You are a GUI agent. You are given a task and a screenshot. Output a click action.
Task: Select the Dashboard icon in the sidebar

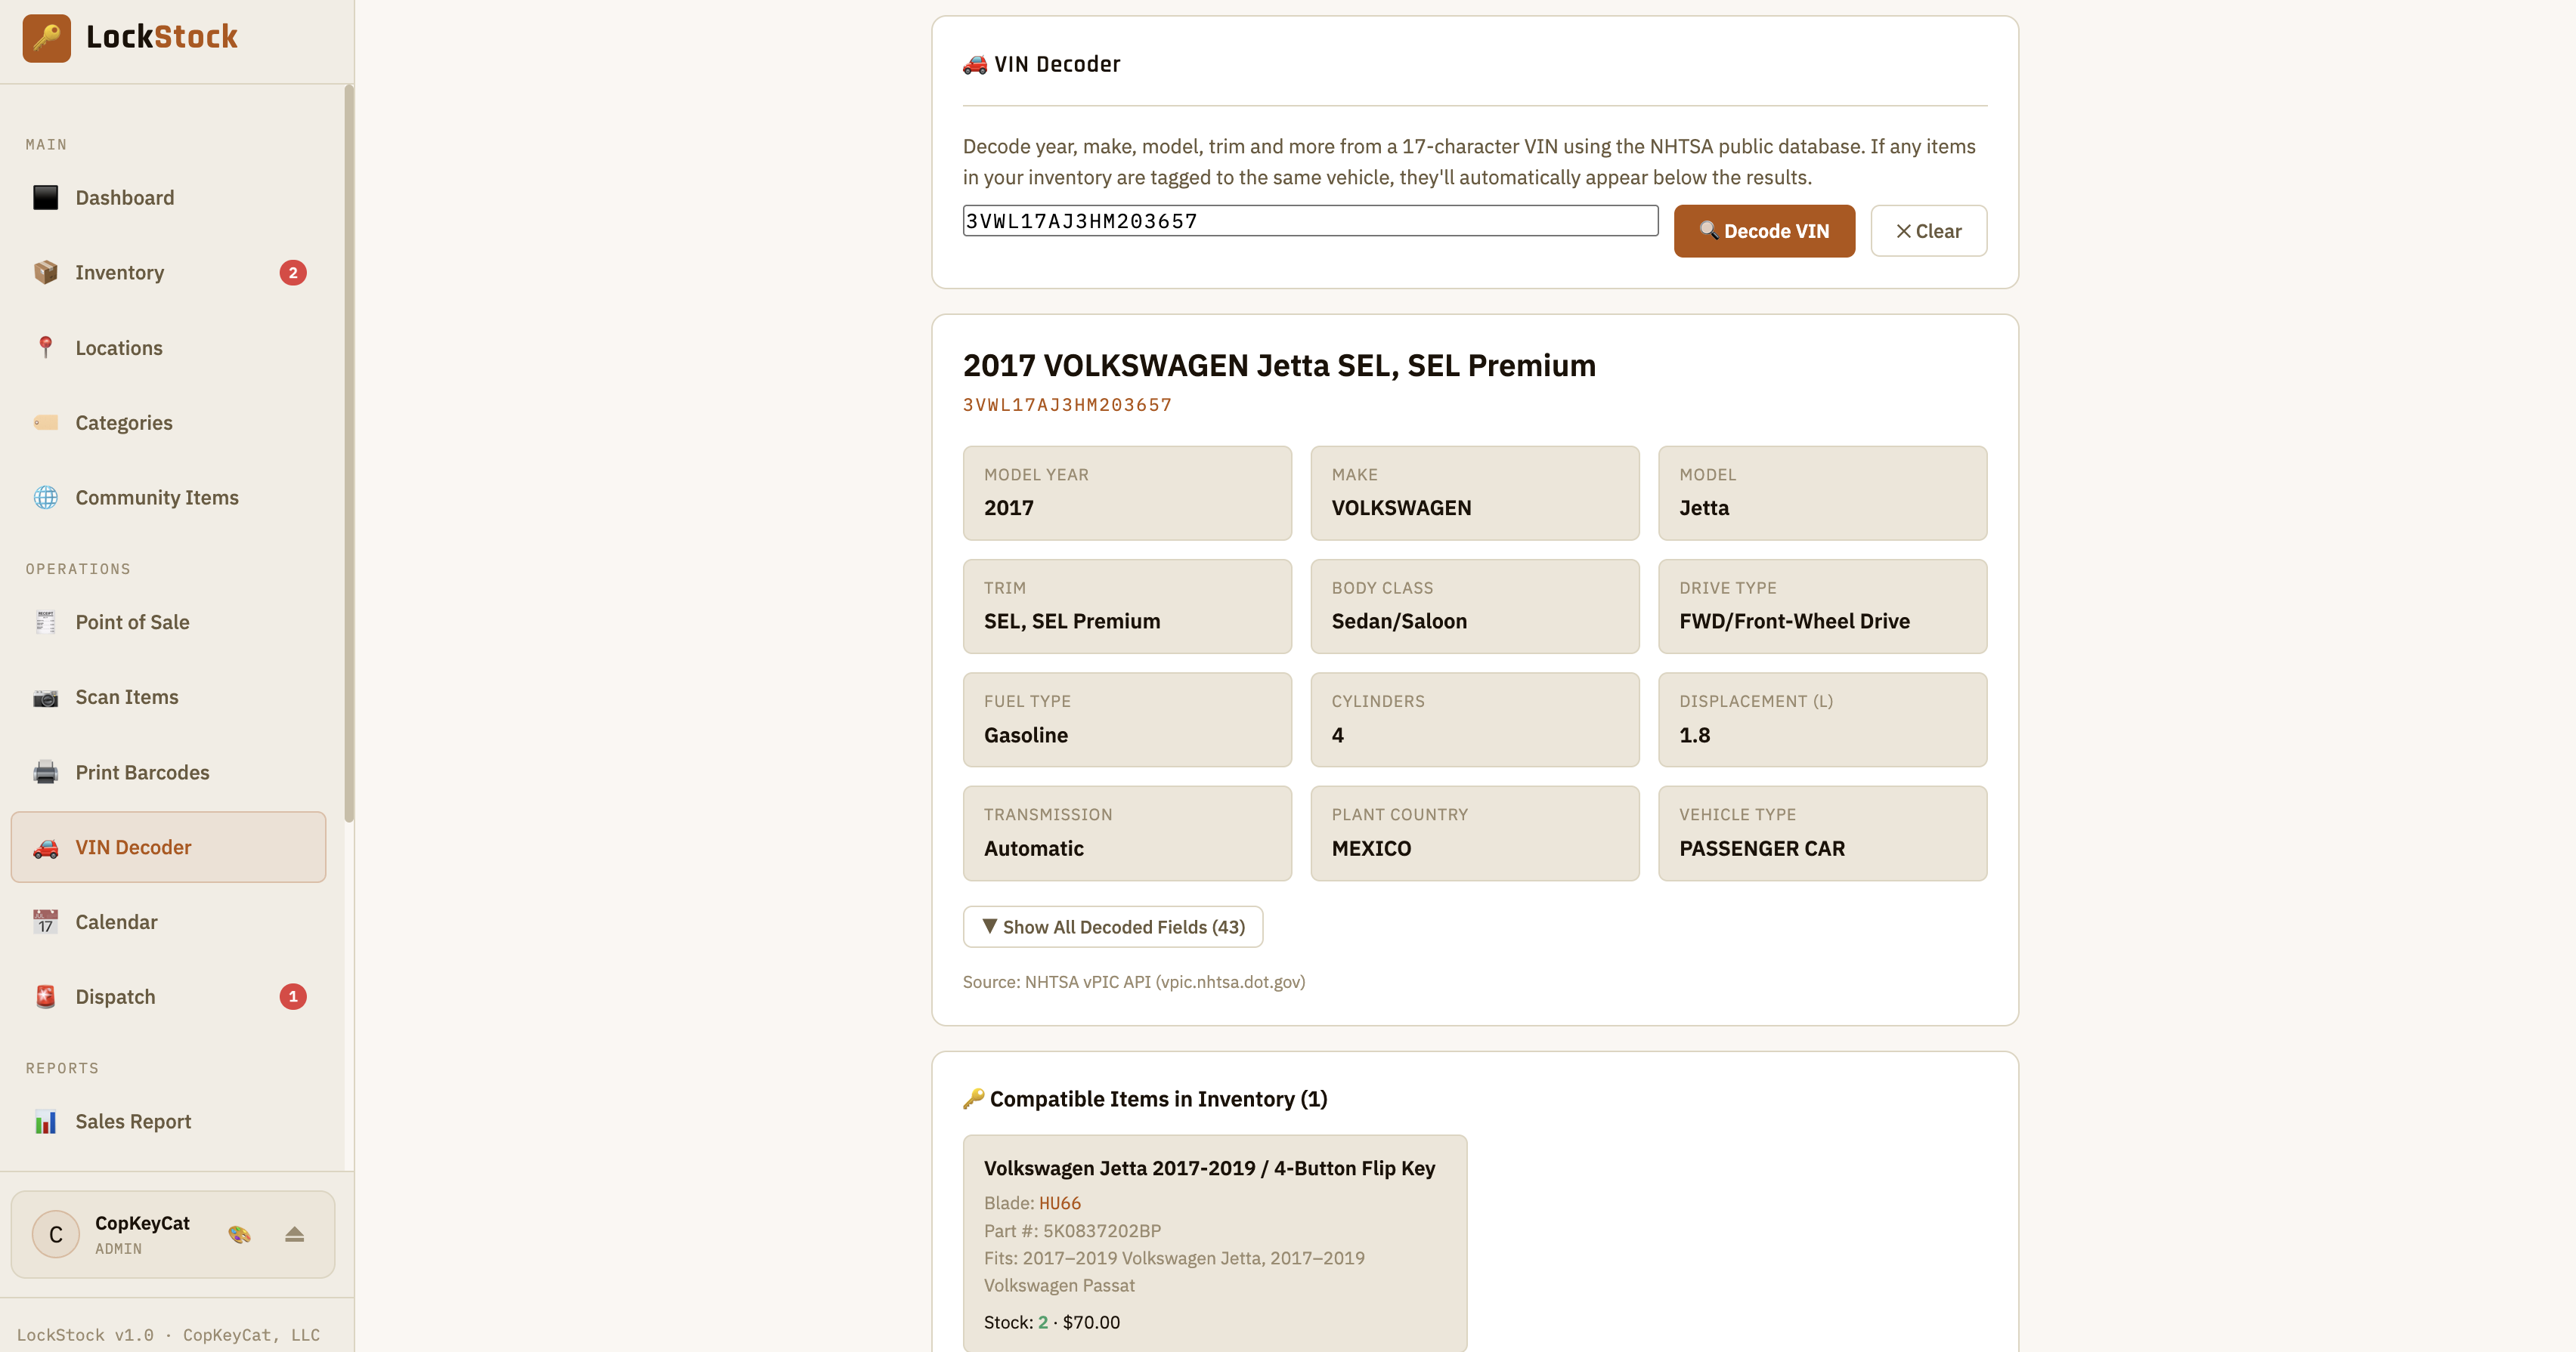pos(46,197)
